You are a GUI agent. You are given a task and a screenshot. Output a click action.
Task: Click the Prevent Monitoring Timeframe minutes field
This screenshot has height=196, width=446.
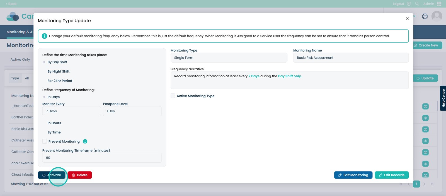[102, 158]
